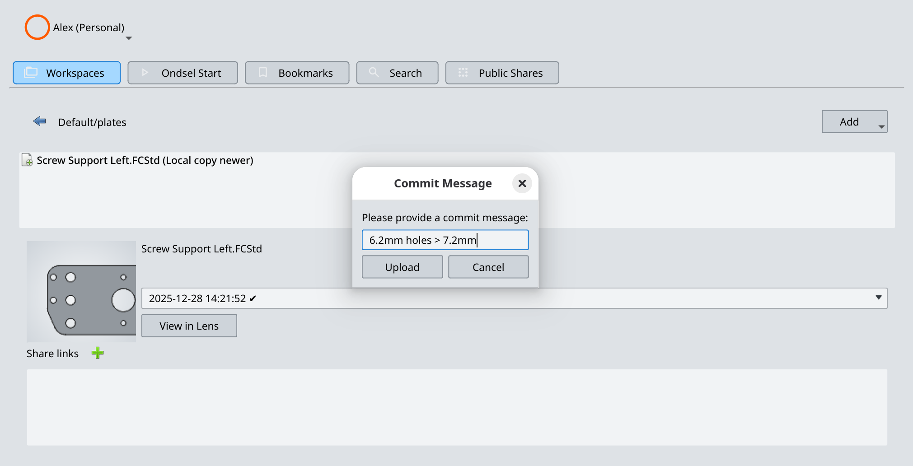Click the green plus beside Share links
913x466 pixels.
(98, 353)
